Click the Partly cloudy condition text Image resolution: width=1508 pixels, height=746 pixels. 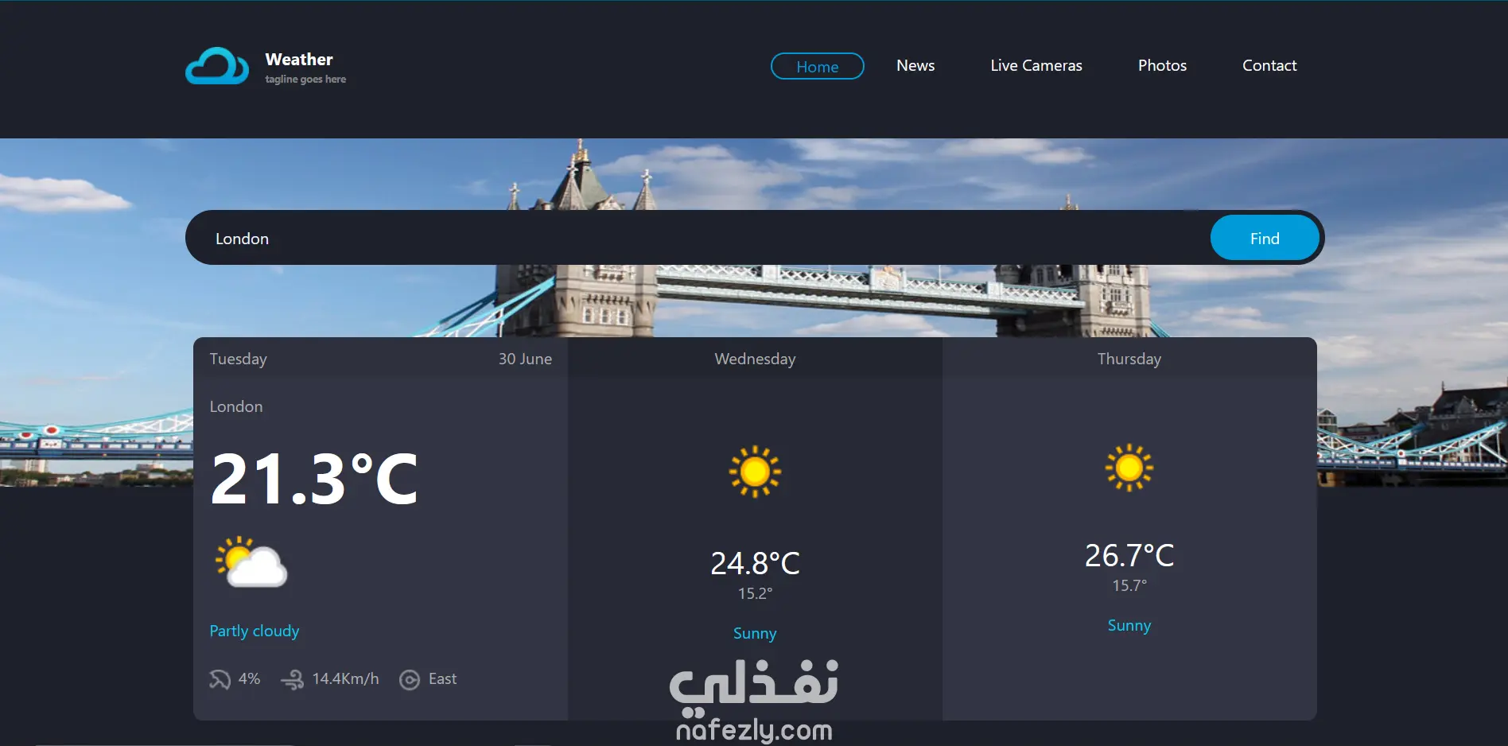pos(255,631)
